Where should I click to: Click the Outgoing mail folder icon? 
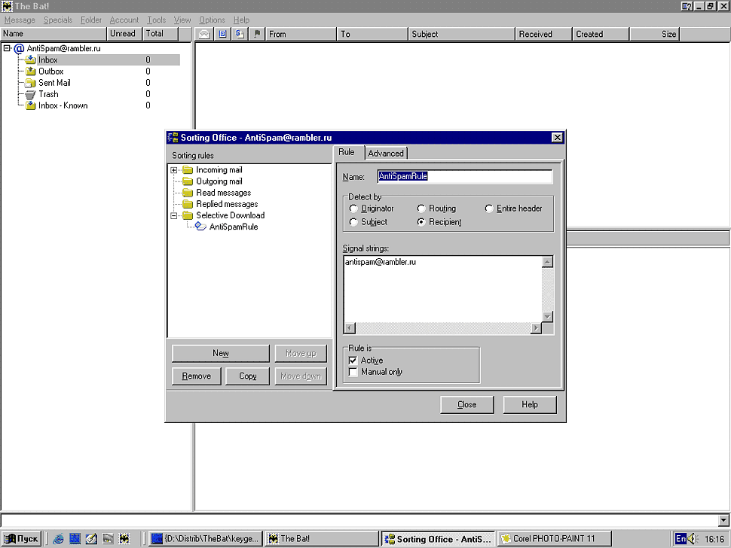[188, 181]
